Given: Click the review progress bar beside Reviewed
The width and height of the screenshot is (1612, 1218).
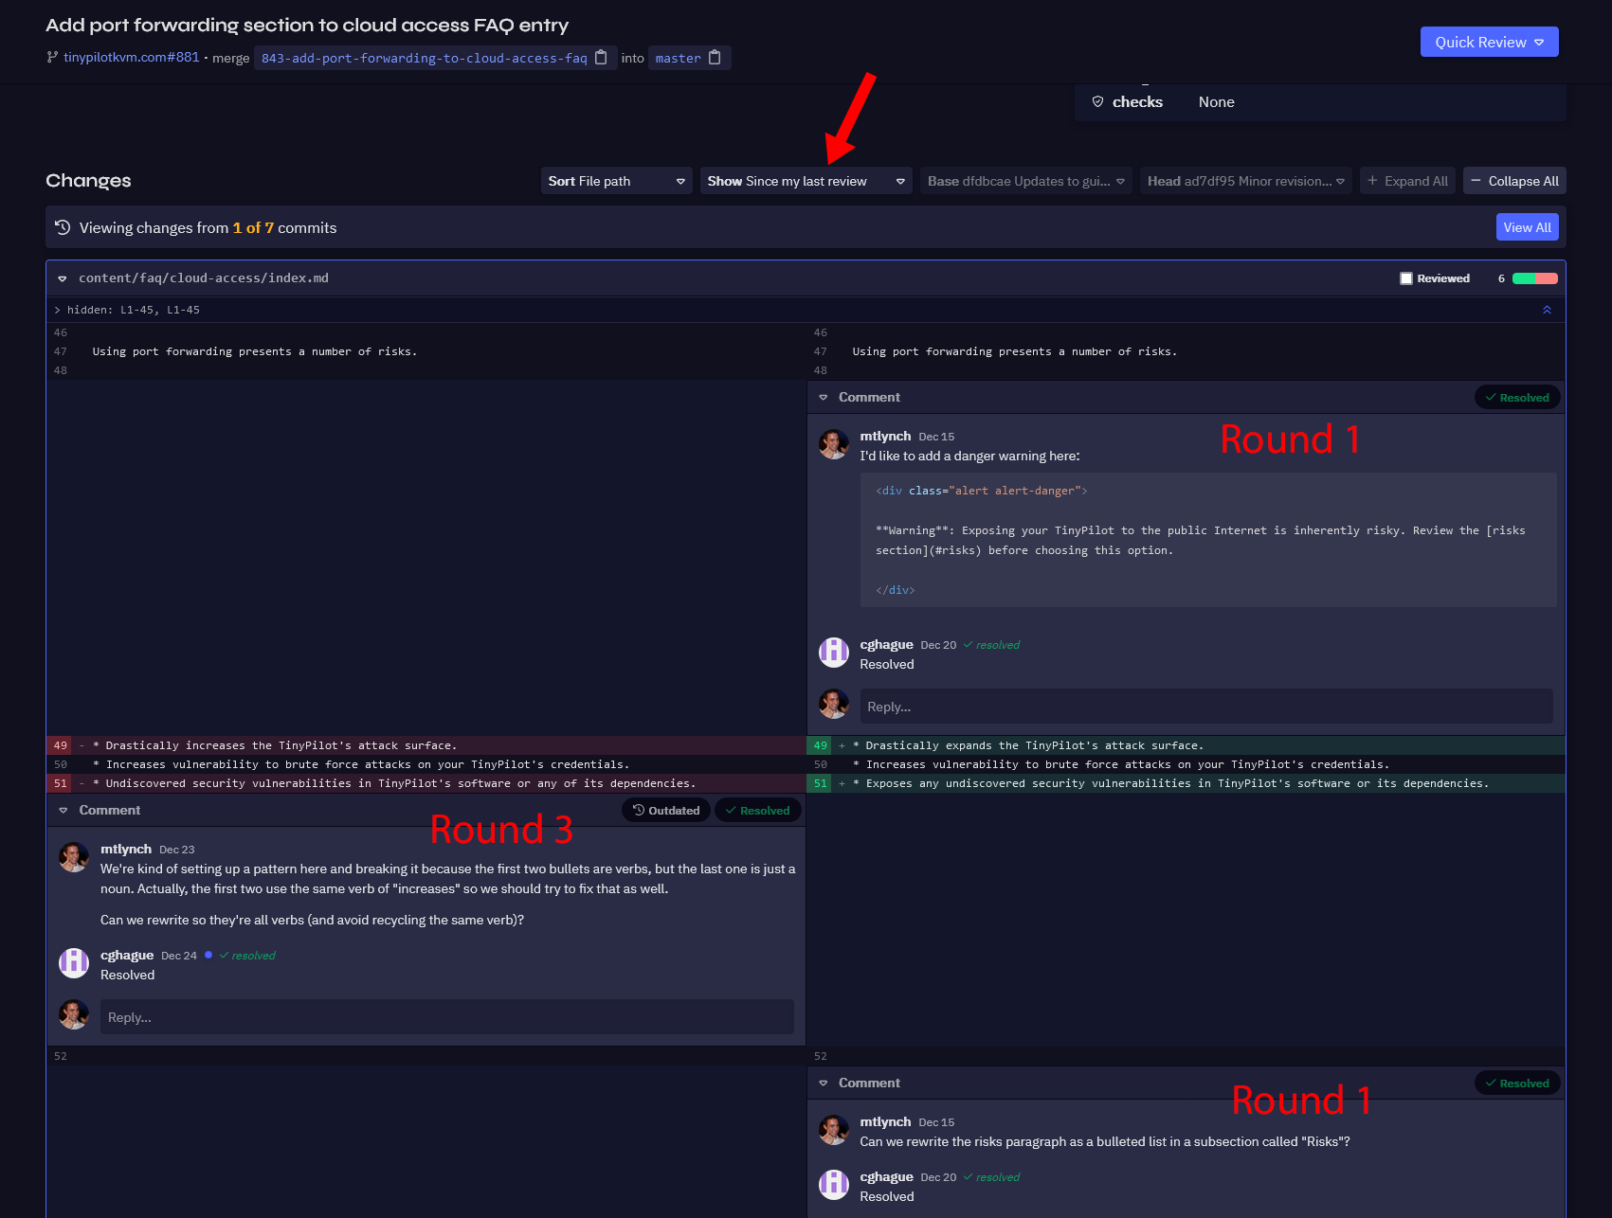Looking at the screenshot, I should tap(1533, 278).
